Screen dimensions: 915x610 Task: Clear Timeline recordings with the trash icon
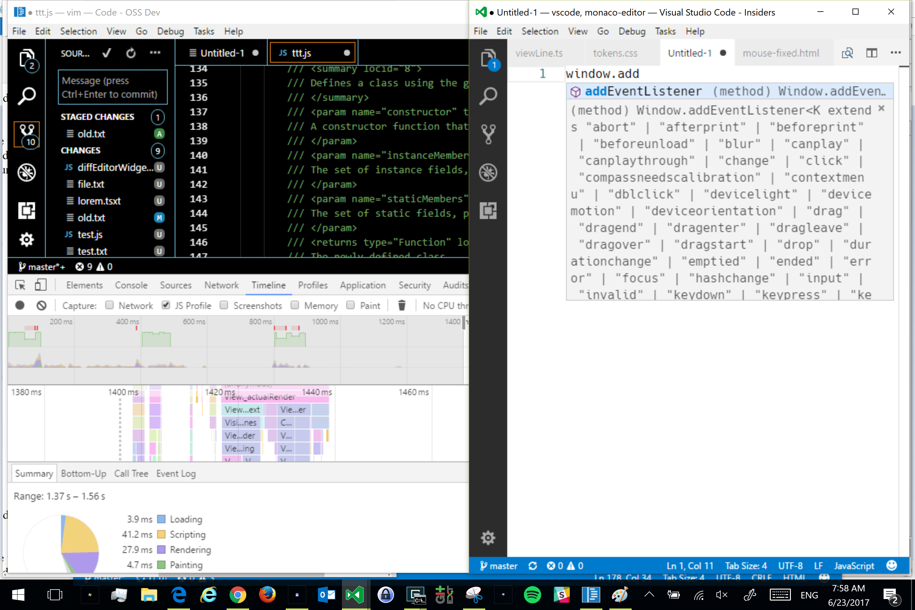pyautogui.click(x=402, y=305)
